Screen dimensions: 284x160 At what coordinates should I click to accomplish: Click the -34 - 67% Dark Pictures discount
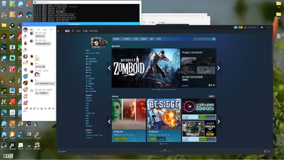121,139
